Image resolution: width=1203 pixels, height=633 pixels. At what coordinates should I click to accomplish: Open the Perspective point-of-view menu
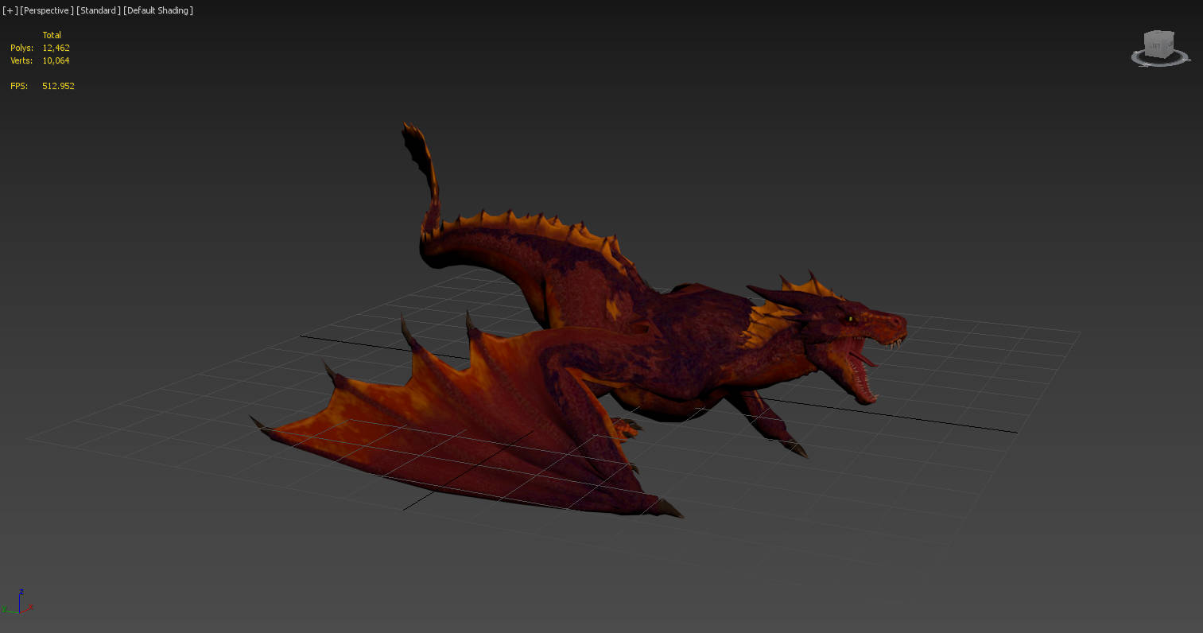47,10
